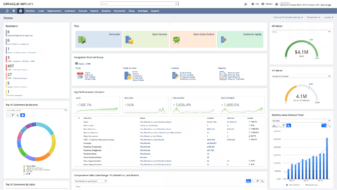Switch Top 10 Customers chart to pie view
This screenshot has height=190, width=337.
[x=22, y=115]
